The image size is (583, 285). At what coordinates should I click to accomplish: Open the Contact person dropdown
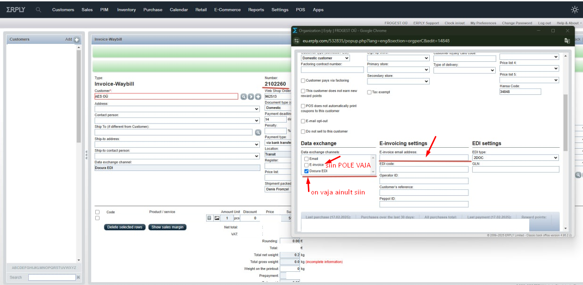(x=177, y=121)
